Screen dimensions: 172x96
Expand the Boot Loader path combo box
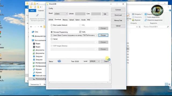(x=96, y=29)
